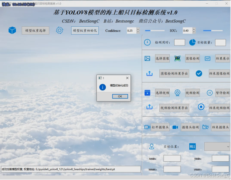Click the 暂停检测 button

tap(223, 93)
